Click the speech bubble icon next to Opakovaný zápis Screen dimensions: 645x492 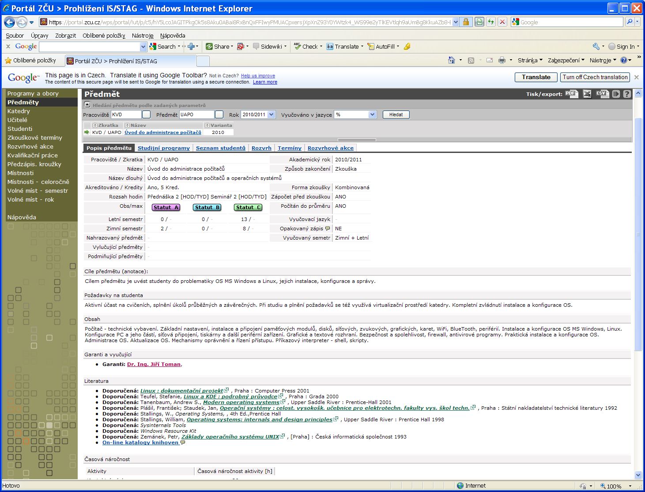click(328, 229)
